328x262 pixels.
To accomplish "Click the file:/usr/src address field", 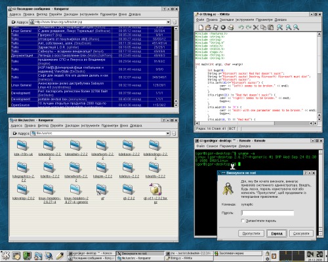I will click(100, 133).
